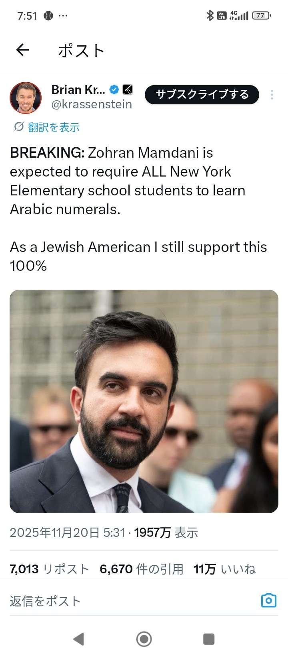
Task: Tap the Android back navigation triangle
Action: click(x=78, y=639)
